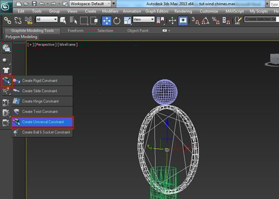
Task: Switch to the Graphite Modeling Tools tab
Action: click(33, 31)
